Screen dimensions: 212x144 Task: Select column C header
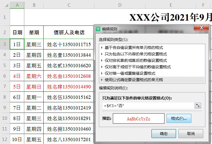[69, 5]
